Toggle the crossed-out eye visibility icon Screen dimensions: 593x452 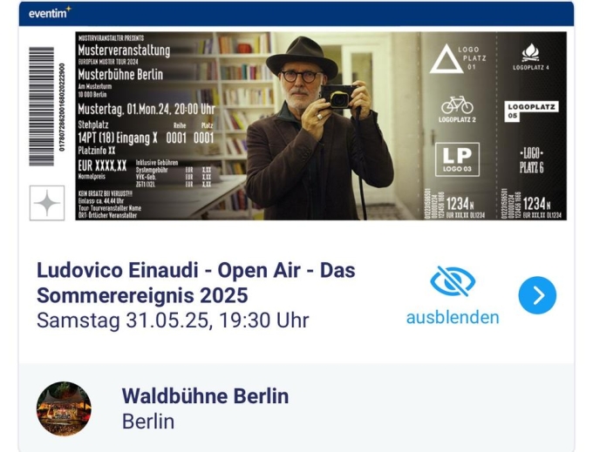[453, 281]
